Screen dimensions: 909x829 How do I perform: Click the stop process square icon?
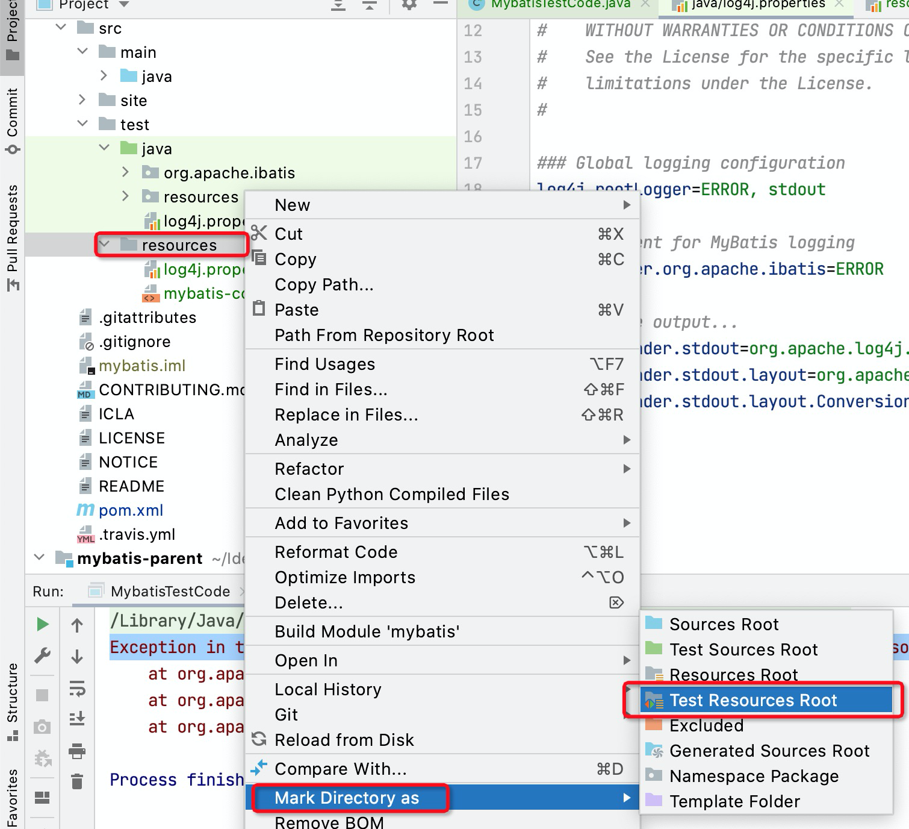coord(42,695)
